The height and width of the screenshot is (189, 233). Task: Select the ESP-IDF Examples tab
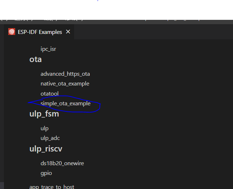pos(39,32)
